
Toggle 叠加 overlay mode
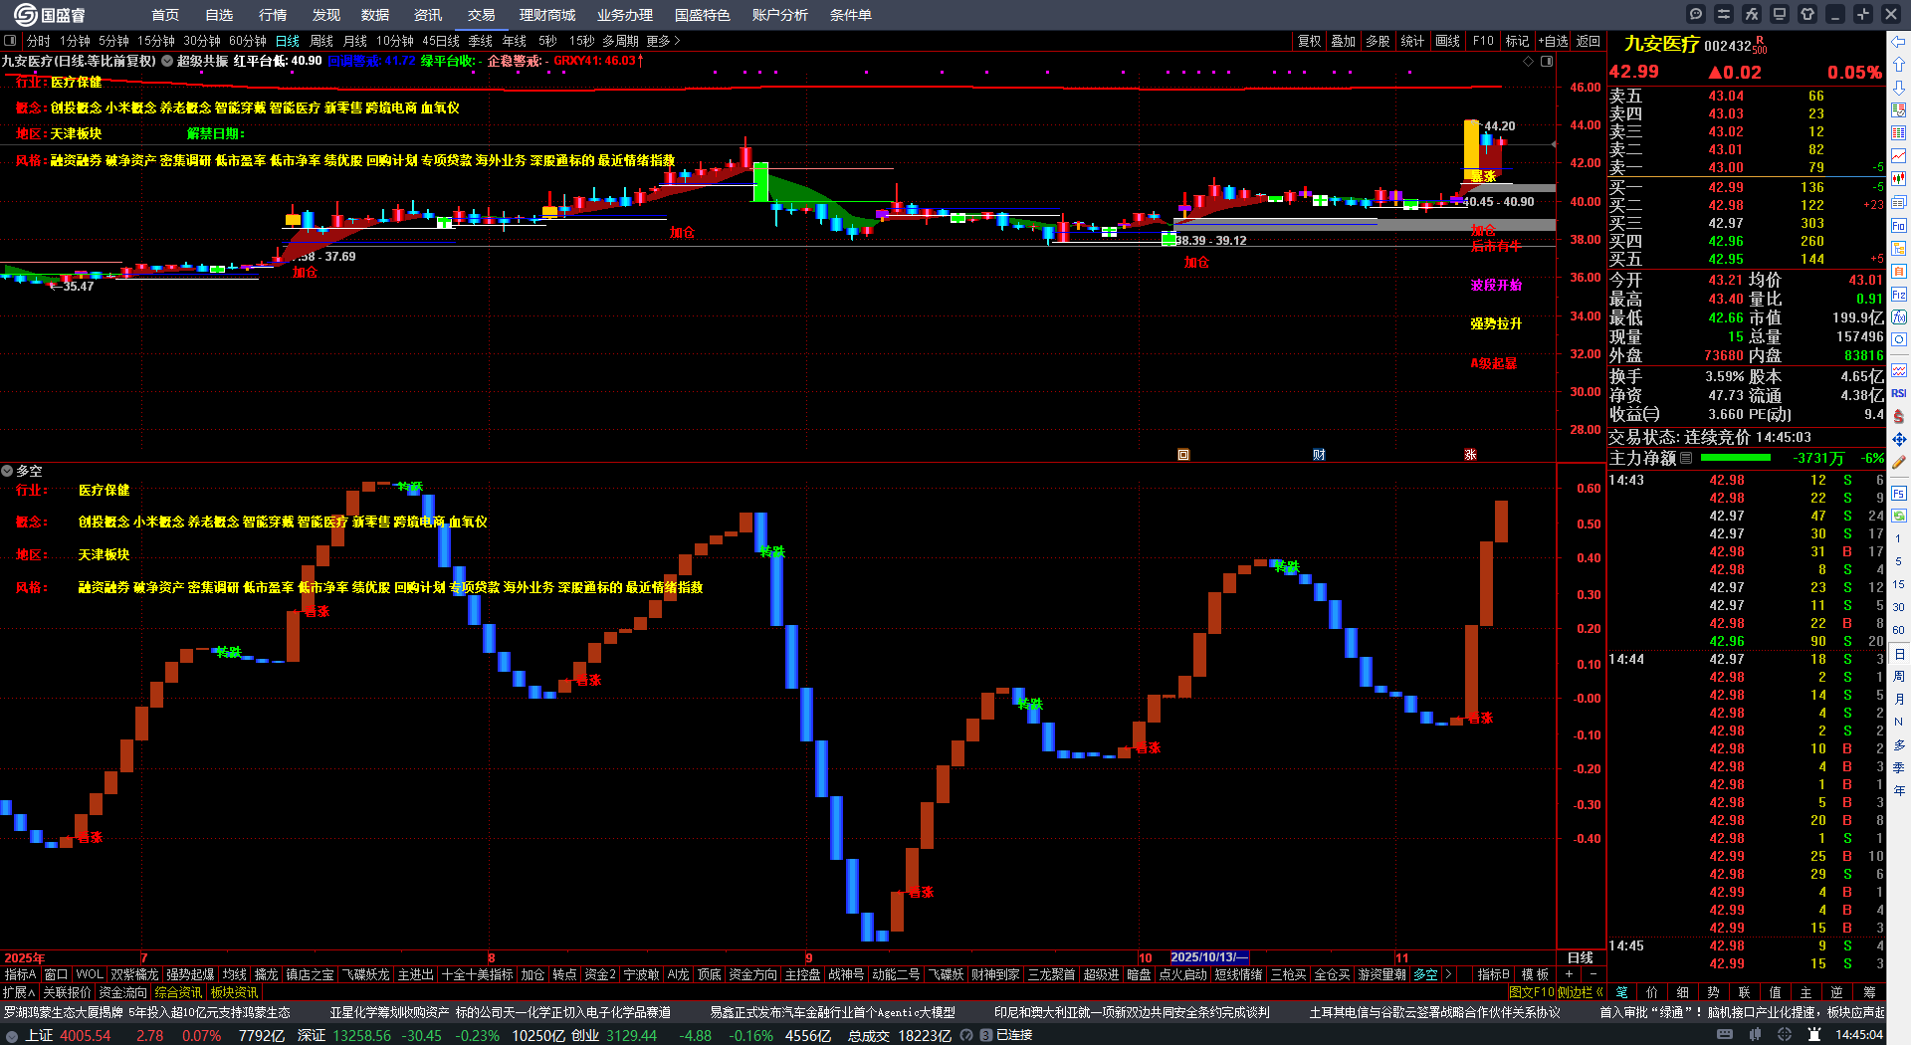click(1344, 41)
